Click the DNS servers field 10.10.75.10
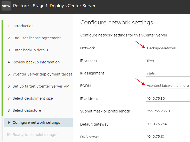 tap(168, 137)
